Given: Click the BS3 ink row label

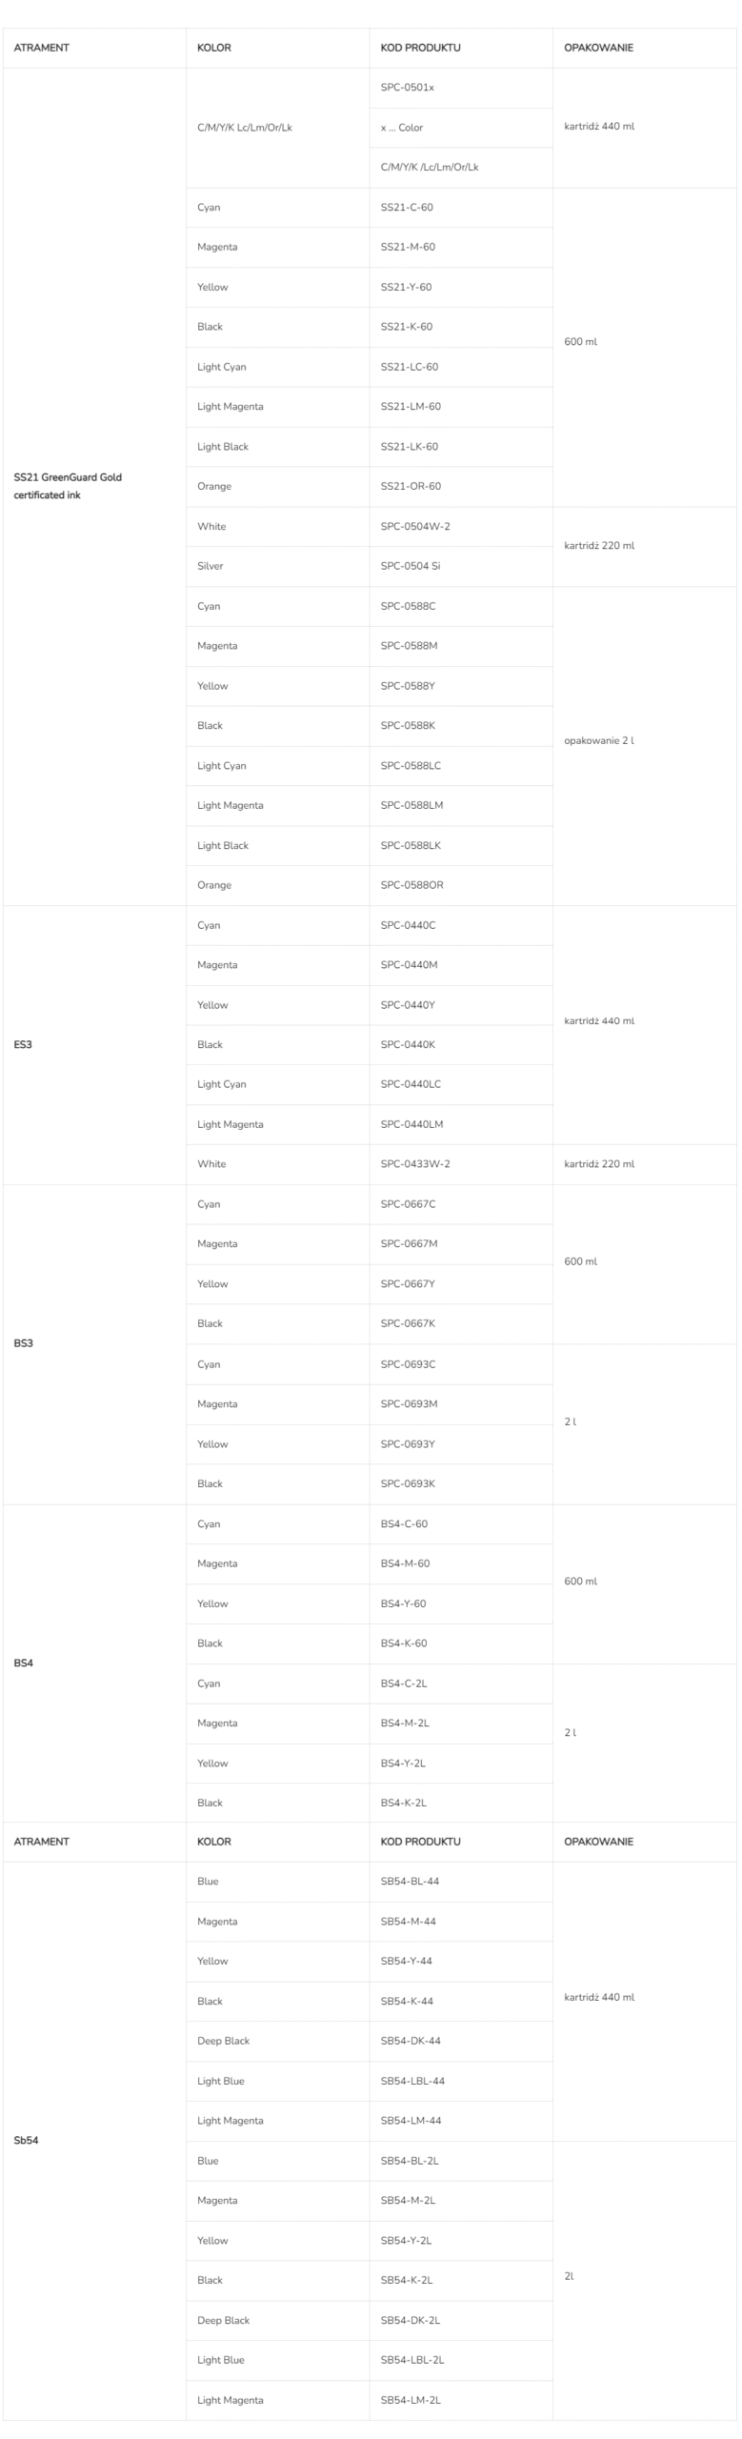Looking at the screenshot, I should (24, 1343).
